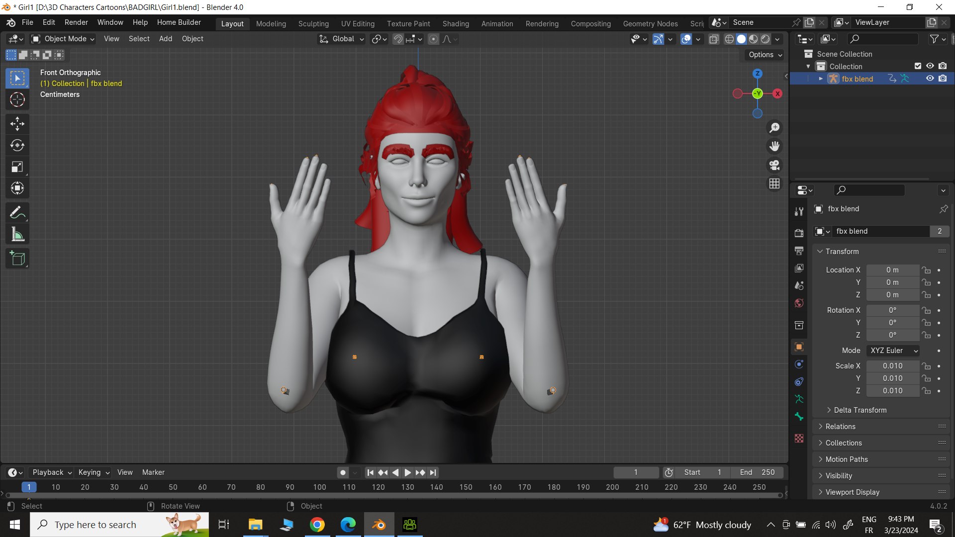Screen dimensions: 955x537
Task: Click the End frame 250 field
Action: tap(757, 472)
